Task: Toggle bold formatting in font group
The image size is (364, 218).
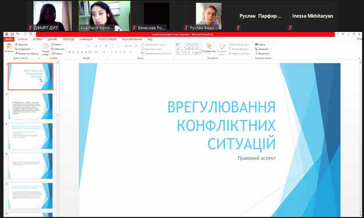Action: [x=69, y=52]
